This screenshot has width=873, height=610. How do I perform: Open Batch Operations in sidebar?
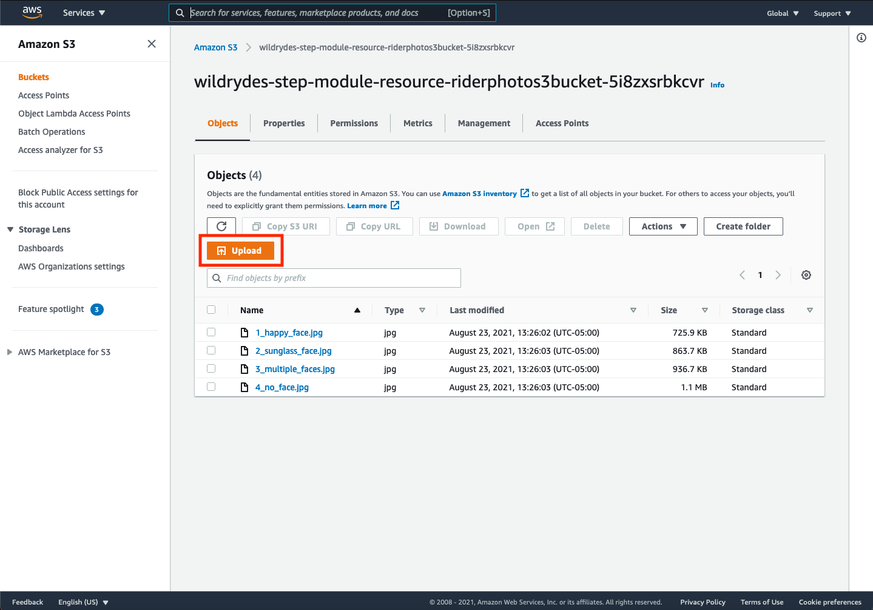click(x=52, y=132)
